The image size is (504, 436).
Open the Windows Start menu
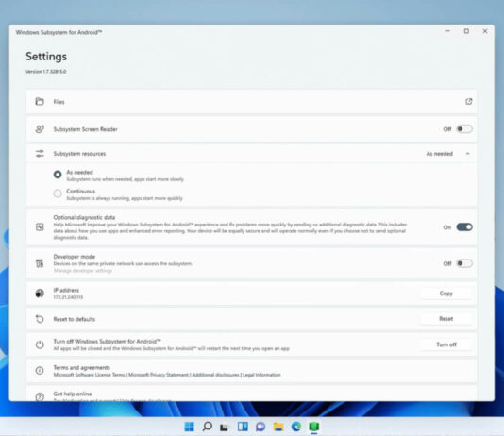tap(190, 427)
